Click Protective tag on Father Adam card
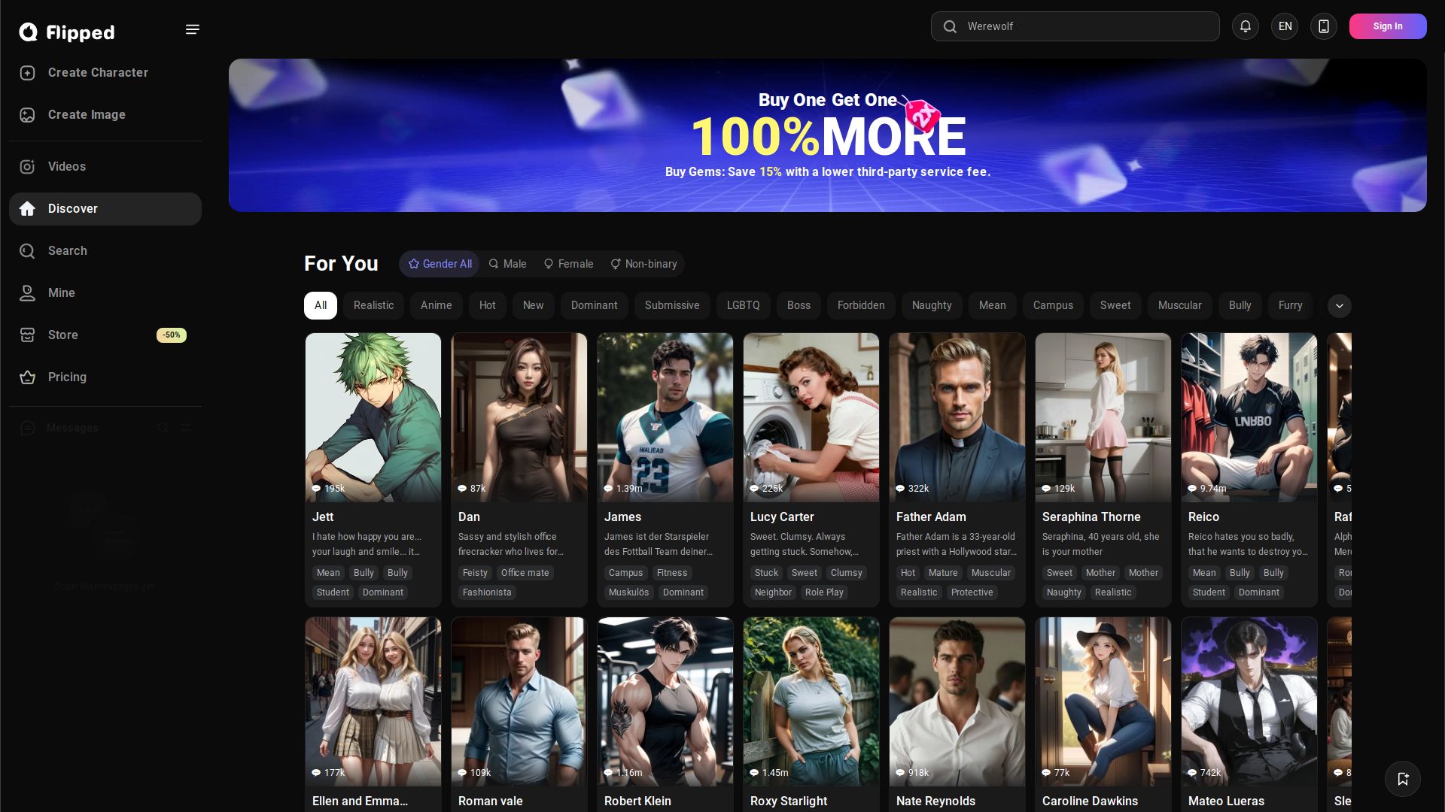Viewport: 1445px width, 812px height. click(972, 592)
